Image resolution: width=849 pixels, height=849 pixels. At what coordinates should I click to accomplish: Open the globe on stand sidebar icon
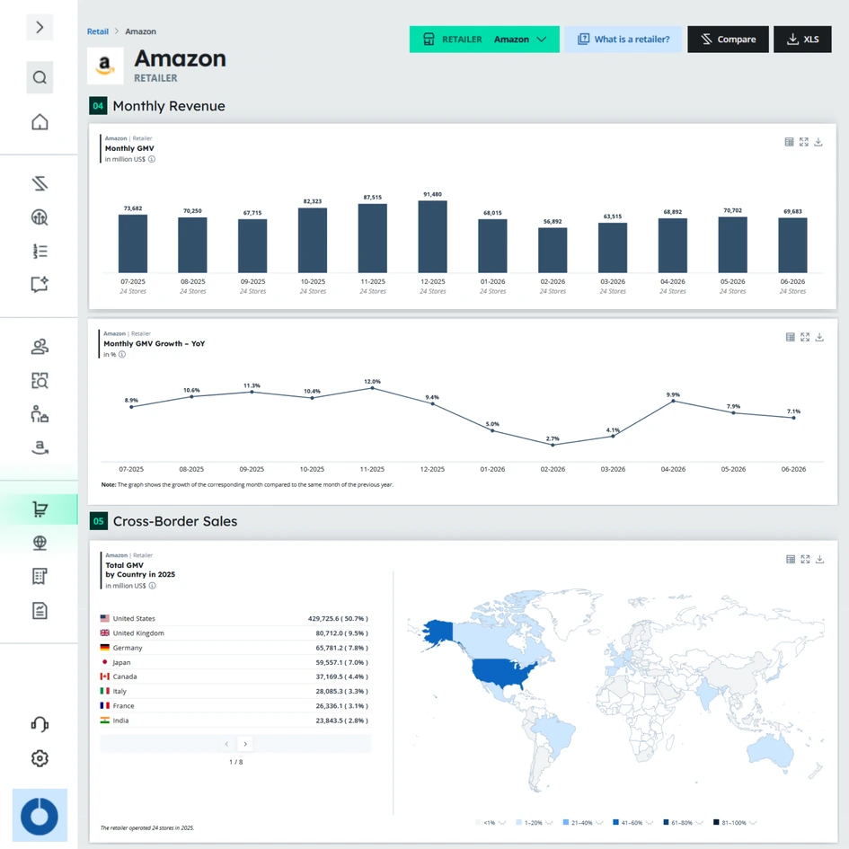(x=40, y=543)
